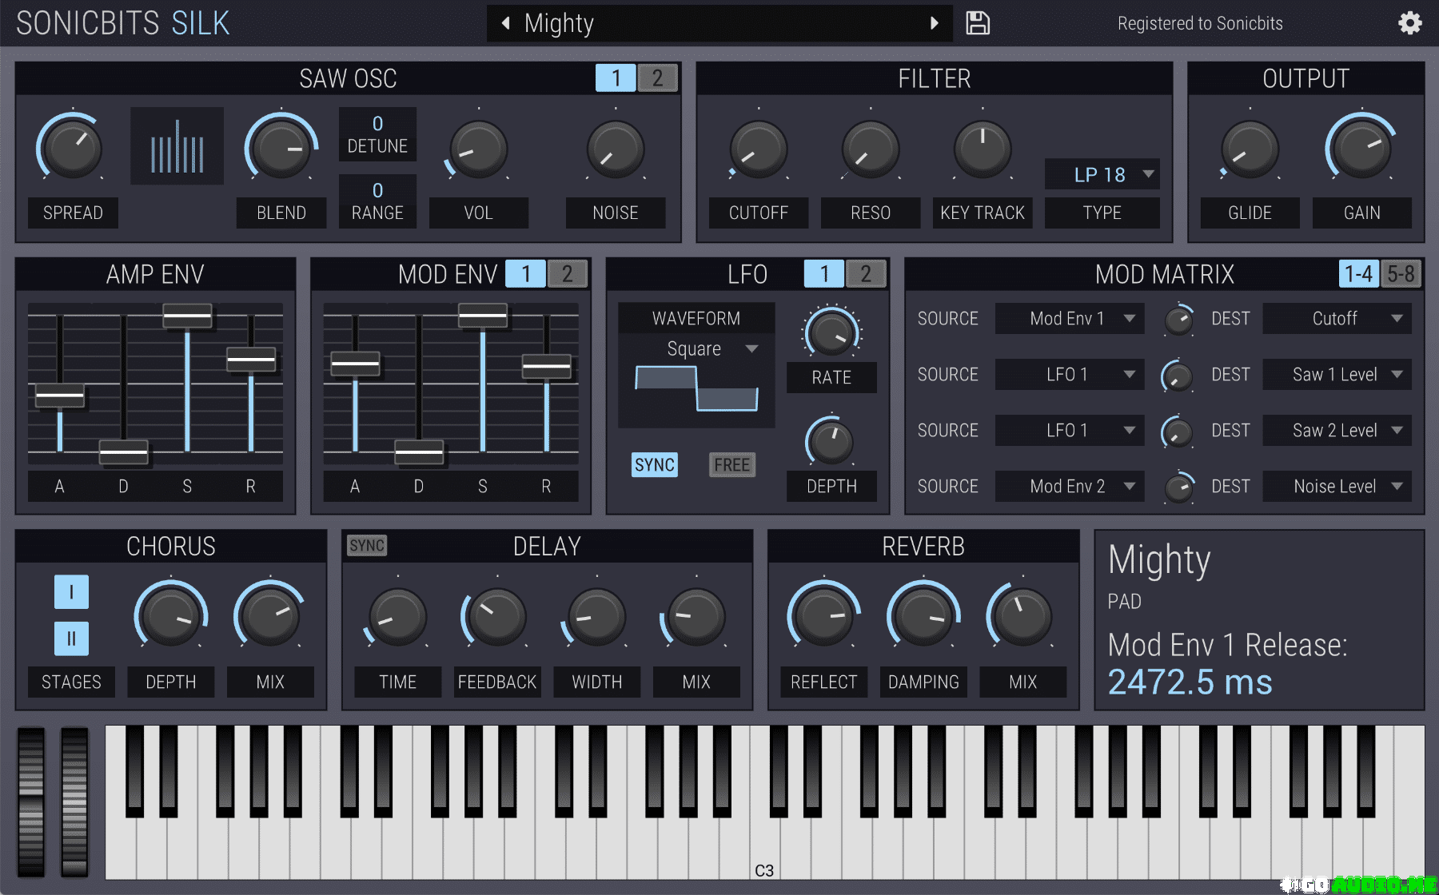Image resolution: width=1439 pixels, height=895 pixels.
Task: Click the GAIN knob in Output
Action: pyautogui.click(x=1361, y=148)
